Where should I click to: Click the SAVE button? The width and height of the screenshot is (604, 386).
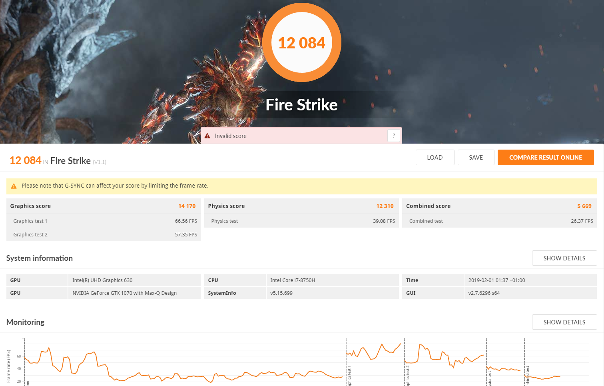[476, 158]
